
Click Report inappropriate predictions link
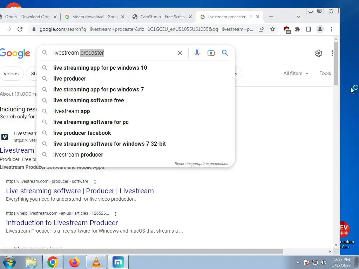(201, 164)
